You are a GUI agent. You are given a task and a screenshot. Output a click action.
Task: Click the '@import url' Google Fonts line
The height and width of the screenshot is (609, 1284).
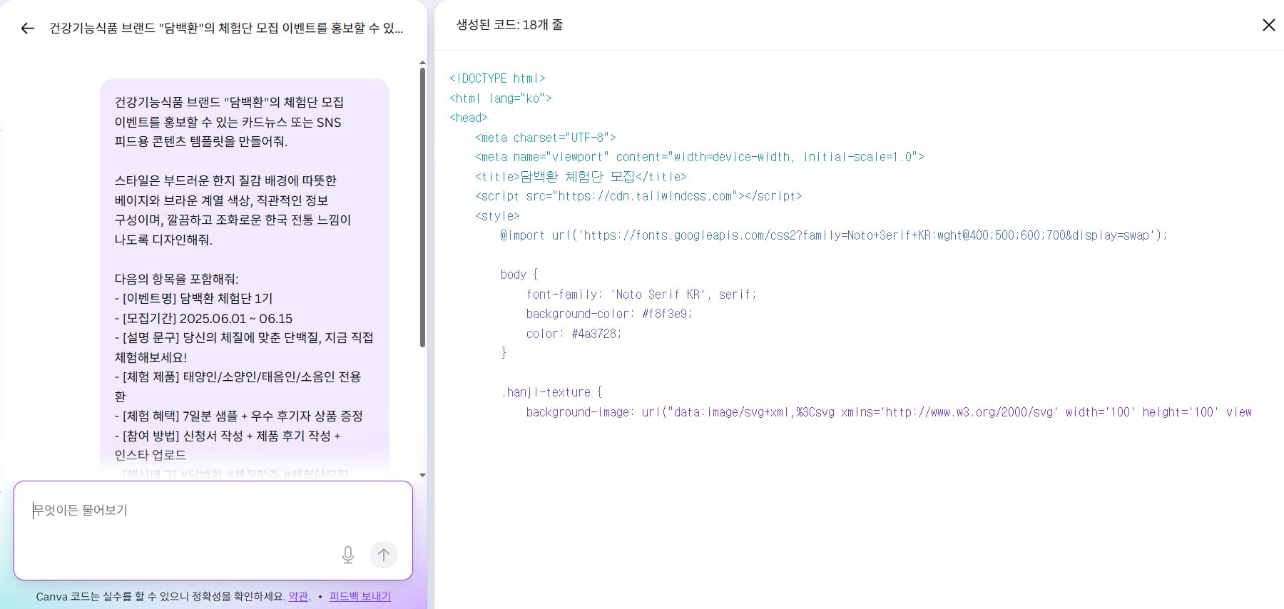click(x=834, y=235)
